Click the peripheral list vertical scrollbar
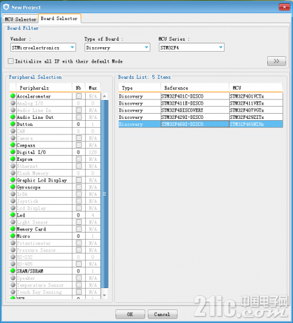293x323 pixels. [x=105, y=194]
